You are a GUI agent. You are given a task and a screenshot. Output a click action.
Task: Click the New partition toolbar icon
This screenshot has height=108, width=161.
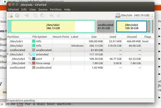click(10, 15)
